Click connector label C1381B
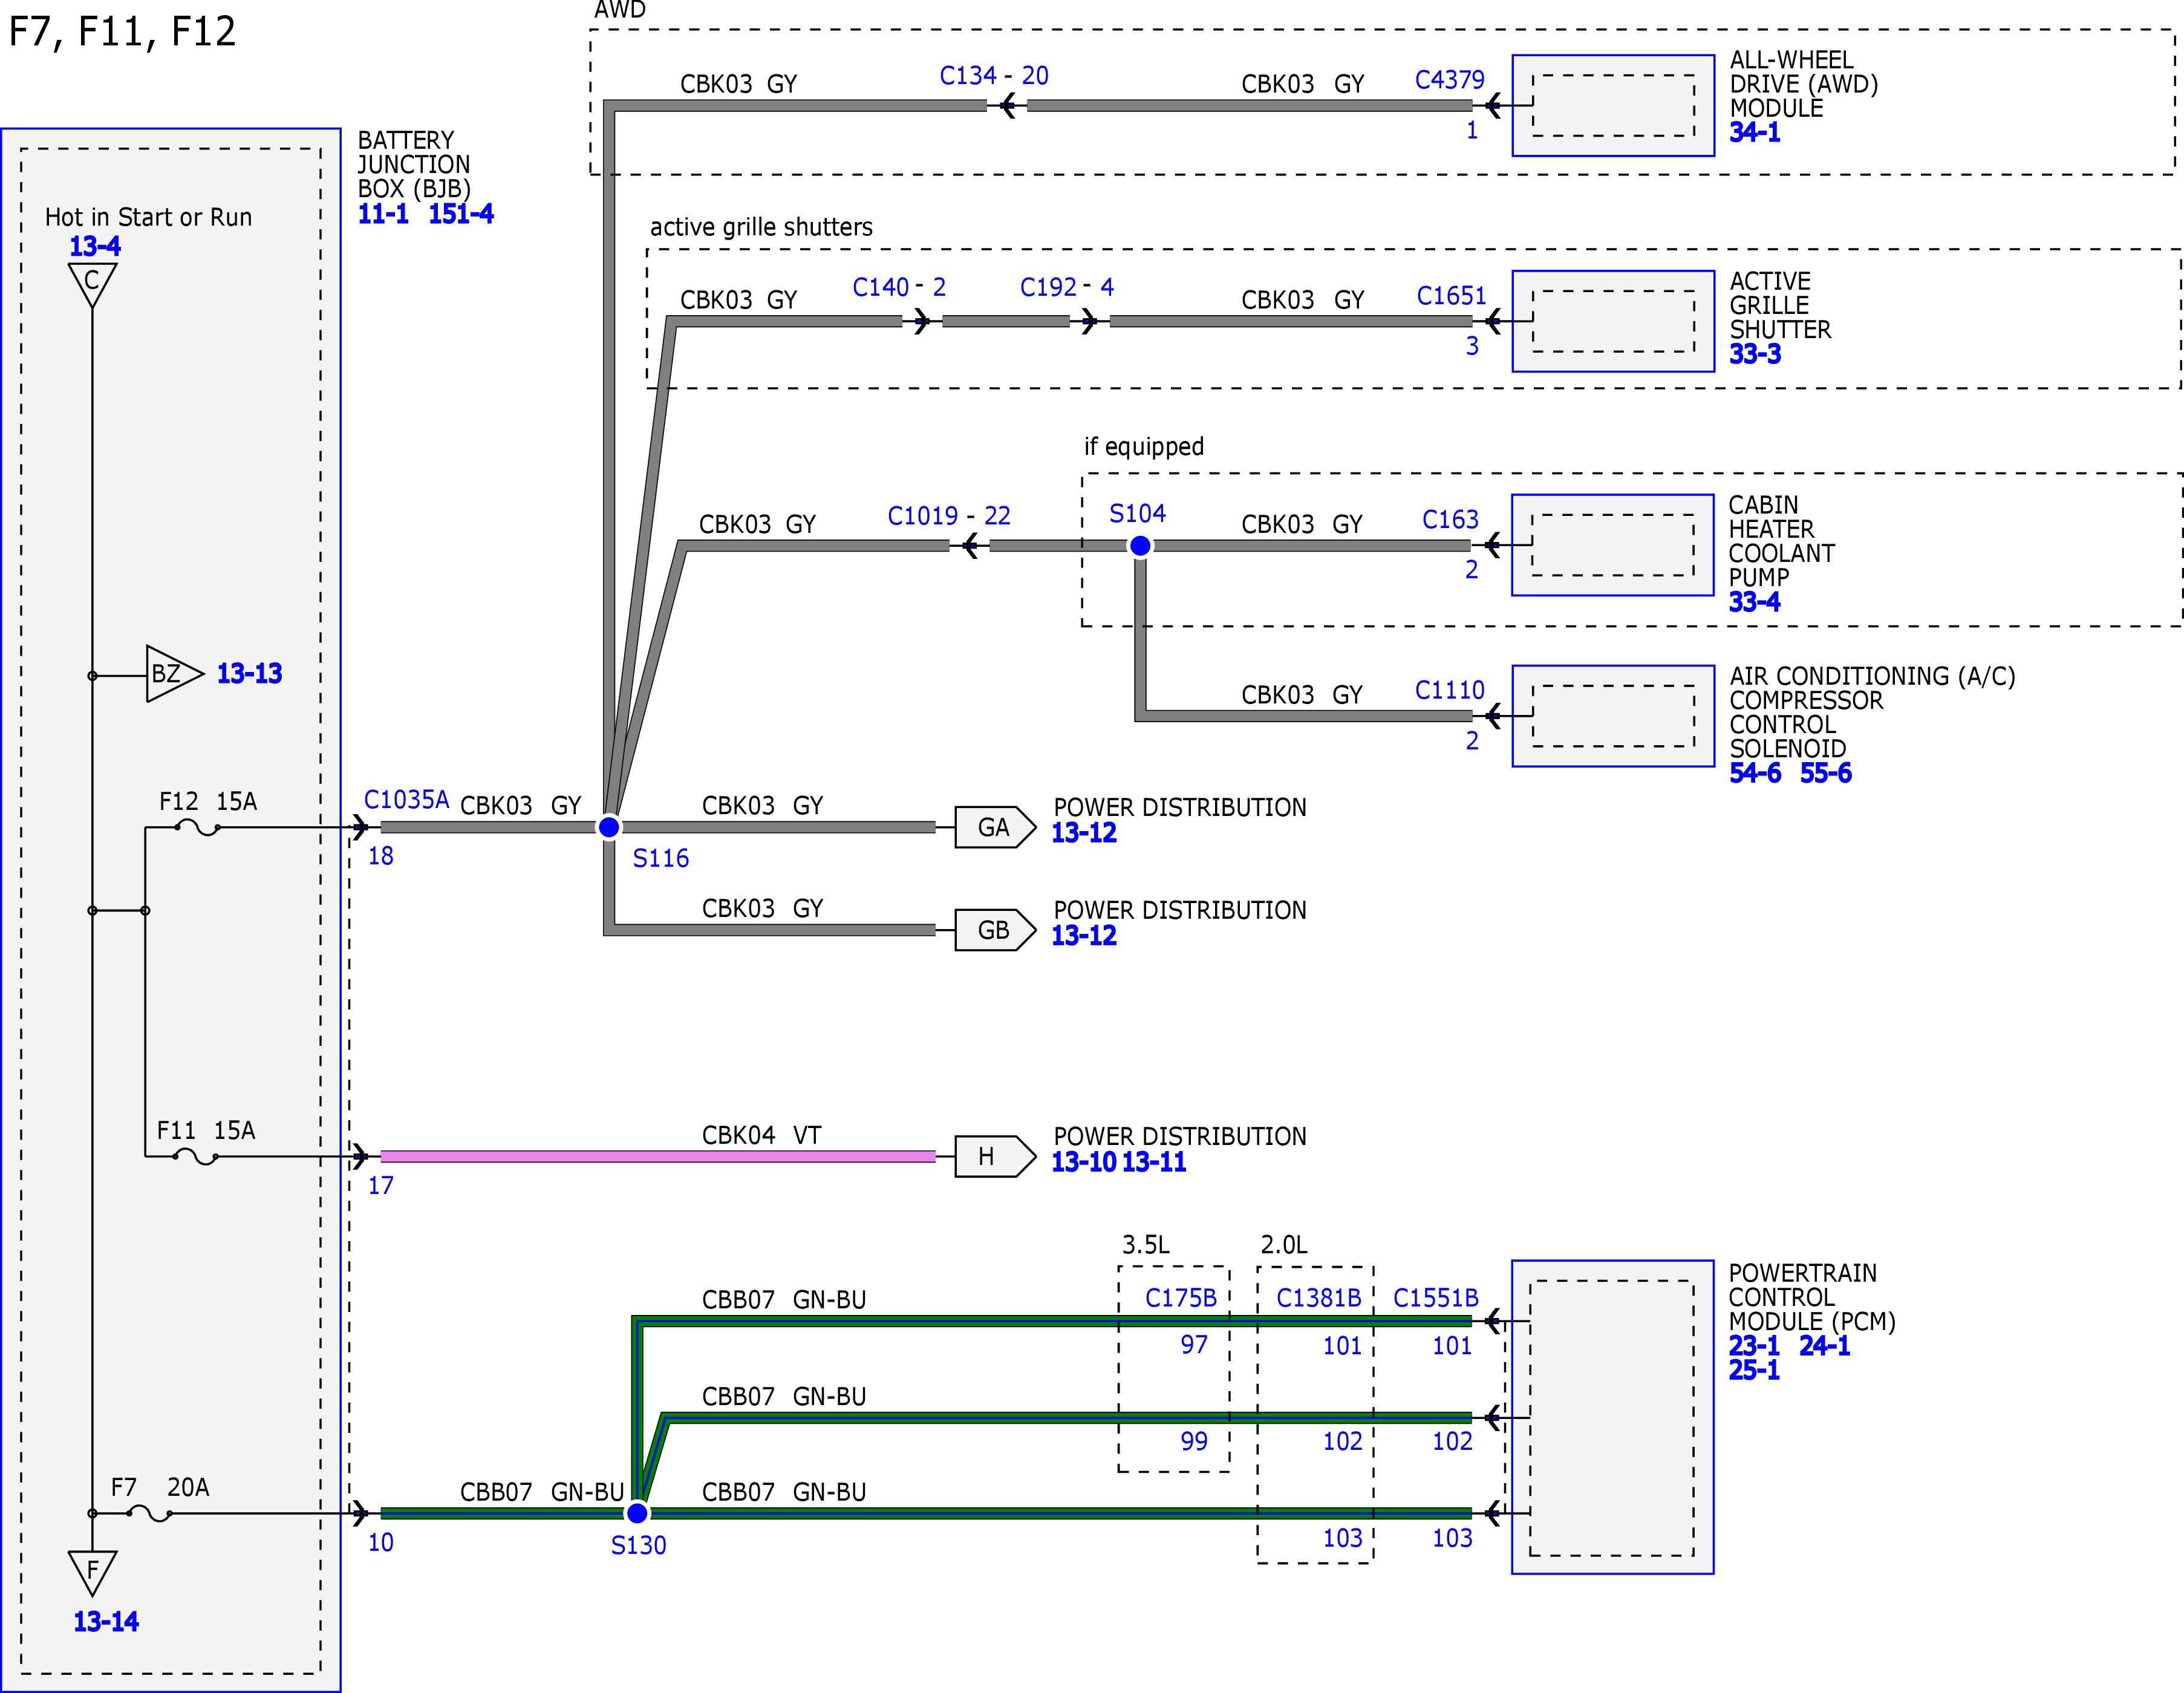 [x=1319, y=1298]
